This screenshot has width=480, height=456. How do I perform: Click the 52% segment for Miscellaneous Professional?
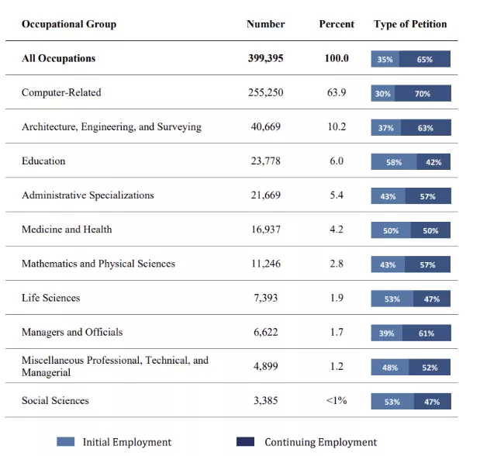tap(430, 367)
